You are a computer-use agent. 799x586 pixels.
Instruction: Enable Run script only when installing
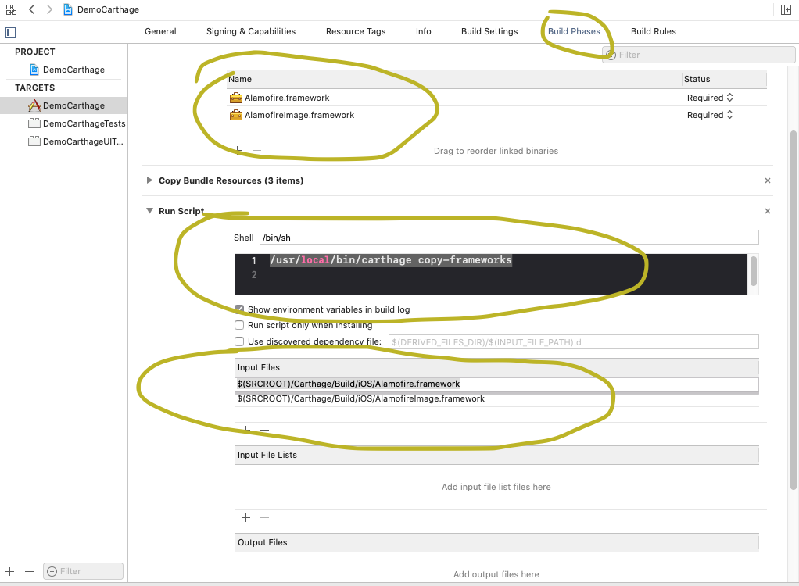pos(239,325)
